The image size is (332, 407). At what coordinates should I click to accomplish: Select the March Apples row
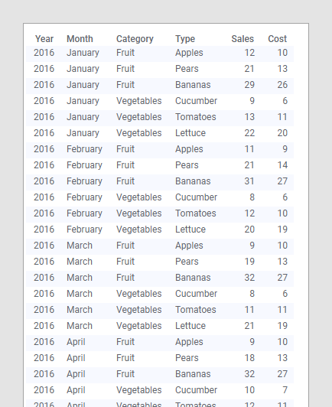tap(160, 247)
